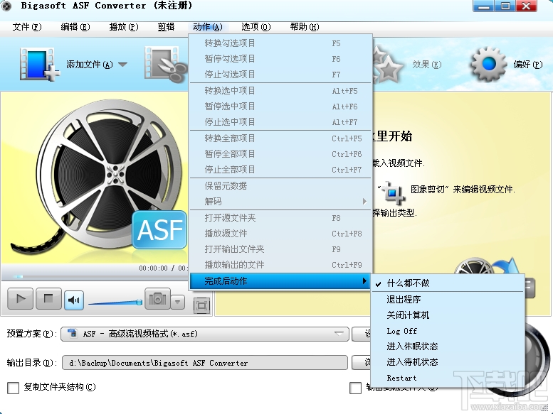Click the film reel ASF preview image
The height and width of the screenshot is (414, 553).
[x=99, y=178]
